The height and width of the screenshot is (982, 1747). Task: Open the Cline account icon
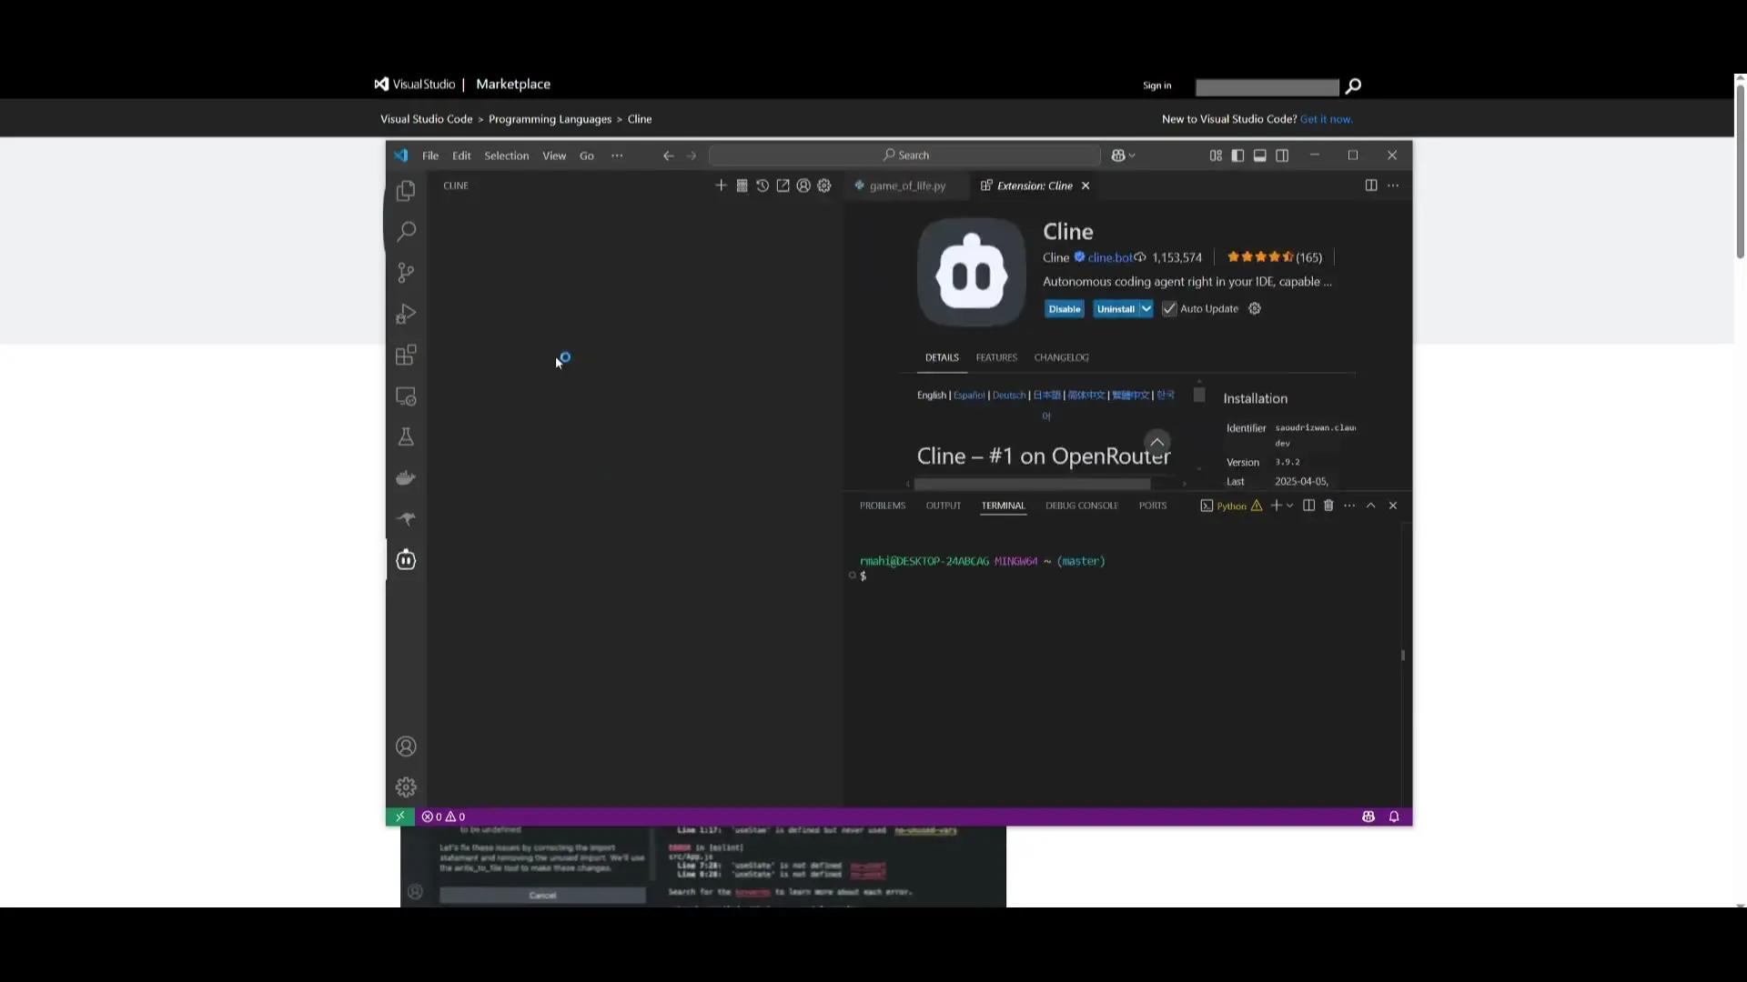(803, 185)
